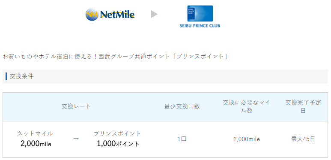The image size is (331, 160).
Task: Click the 1口 minimum units cell
Action: pos(182,139)
